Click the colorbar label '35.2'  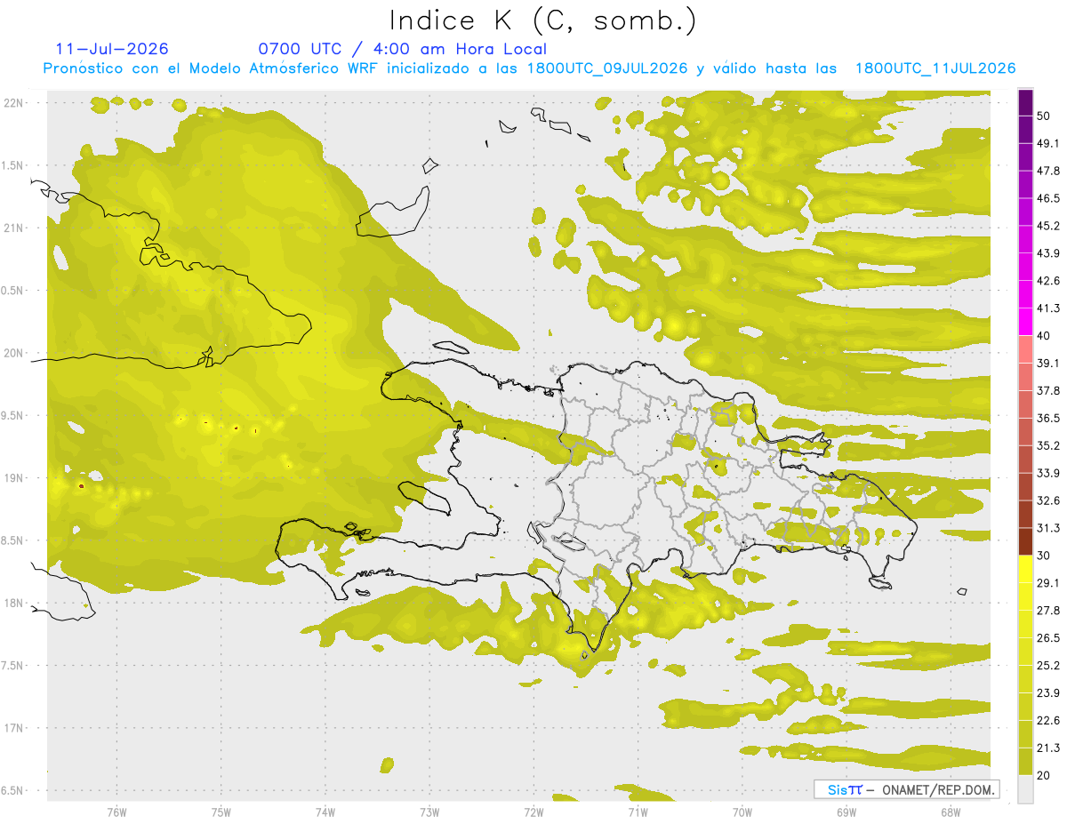(1048, 445)
